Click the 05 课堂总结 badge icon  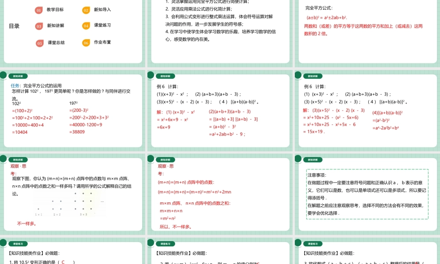click(x=40, y=42)
